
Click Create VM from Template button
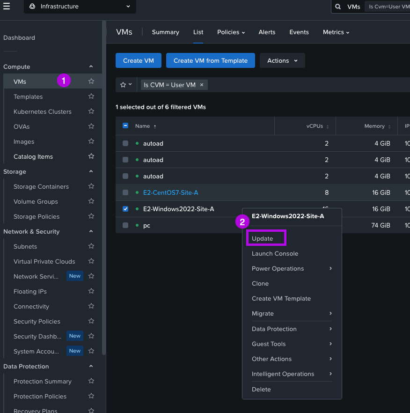coord(211,60)
